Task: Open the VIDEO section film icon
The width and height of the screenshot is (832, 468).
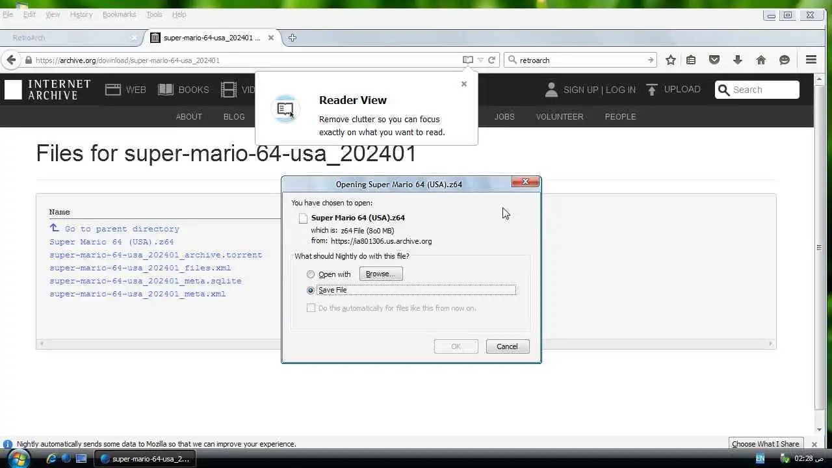Action: point(229,90)
